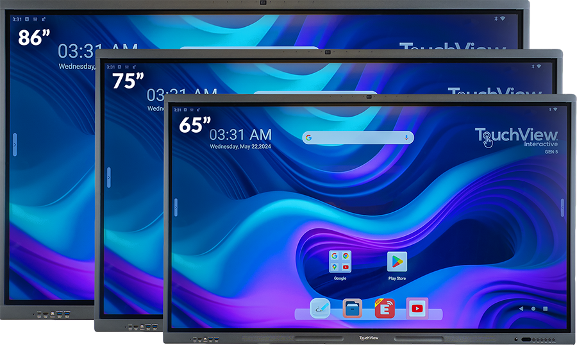
Task: Expand the left side toolbar handle on 65" screen
Action: click(x=176, y=206)
